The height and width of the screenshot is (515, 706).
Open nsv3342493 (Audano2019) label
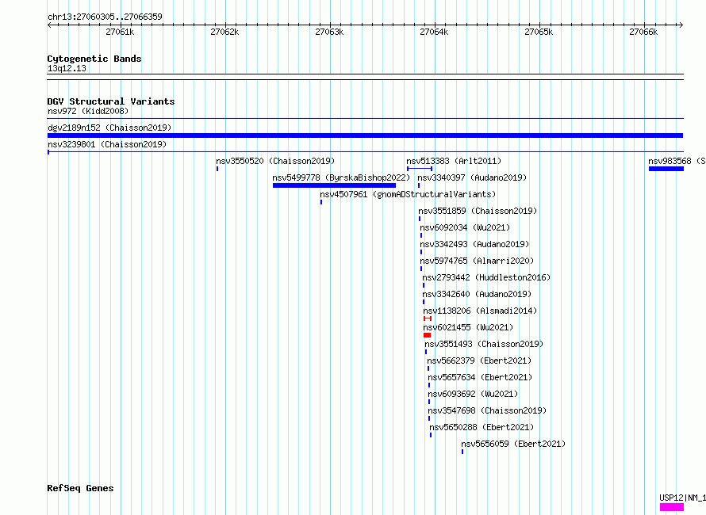474,244
